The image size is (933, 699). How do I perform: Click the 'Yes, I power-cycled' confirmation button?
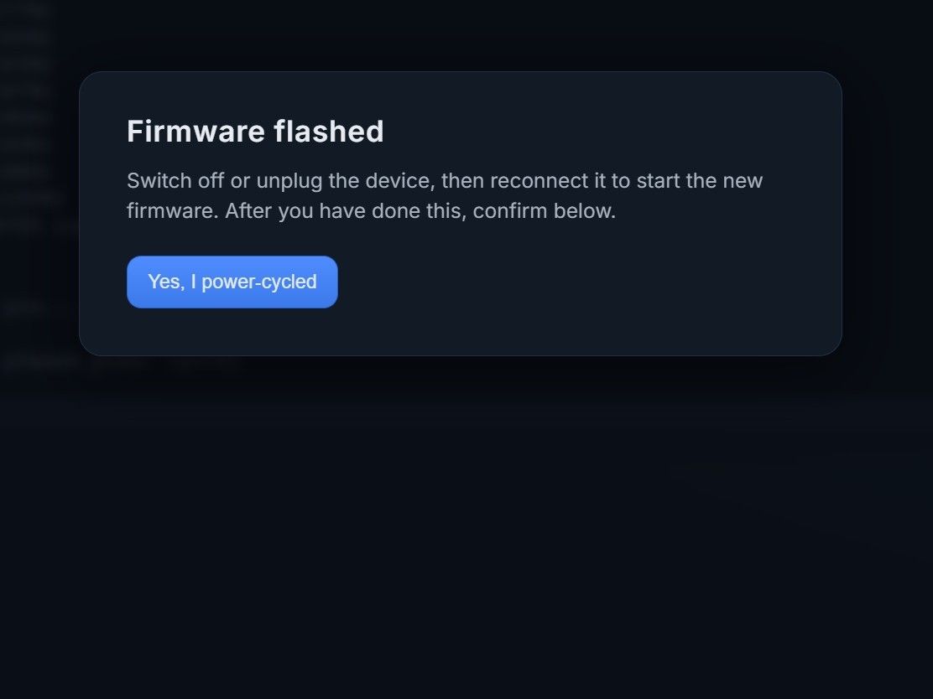pos(232,282)
